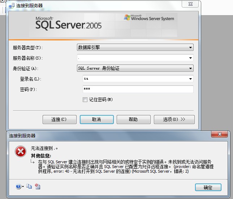Click the detailed error 40 message text
The height and width of the screenshot is (199, 233).
[x=126, y=167]
